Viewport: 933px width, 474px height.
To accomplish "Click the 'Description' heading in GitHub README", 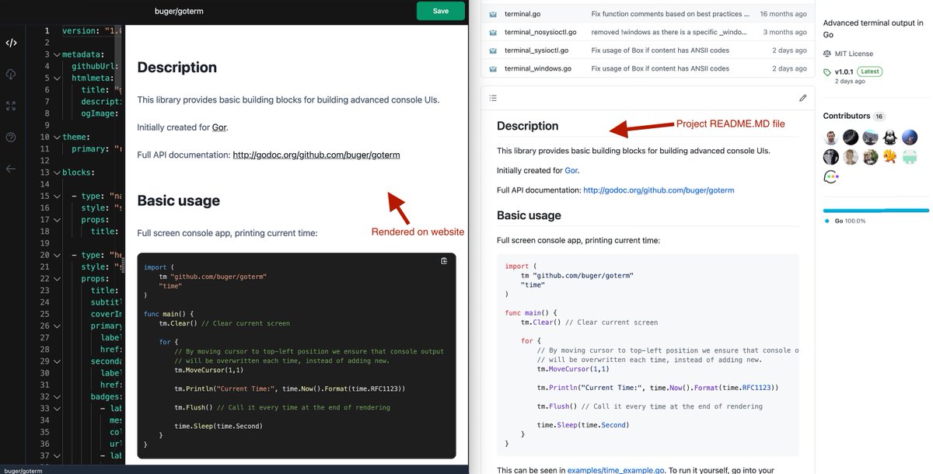I will coord(527,126).
